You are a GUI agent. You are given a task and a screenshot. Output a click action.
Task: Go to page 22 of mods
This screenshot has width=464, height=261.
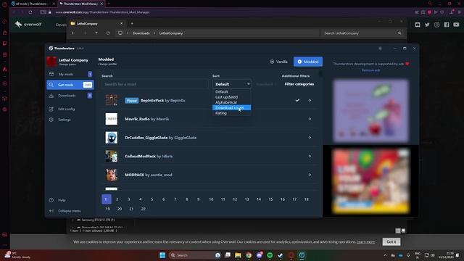point(144,209)
